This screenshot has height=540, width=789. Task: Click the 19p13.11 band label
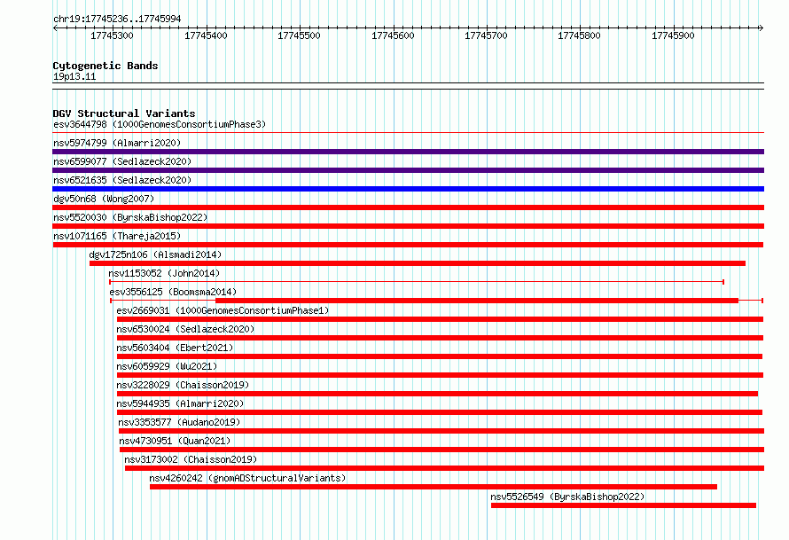click(74, 76)
